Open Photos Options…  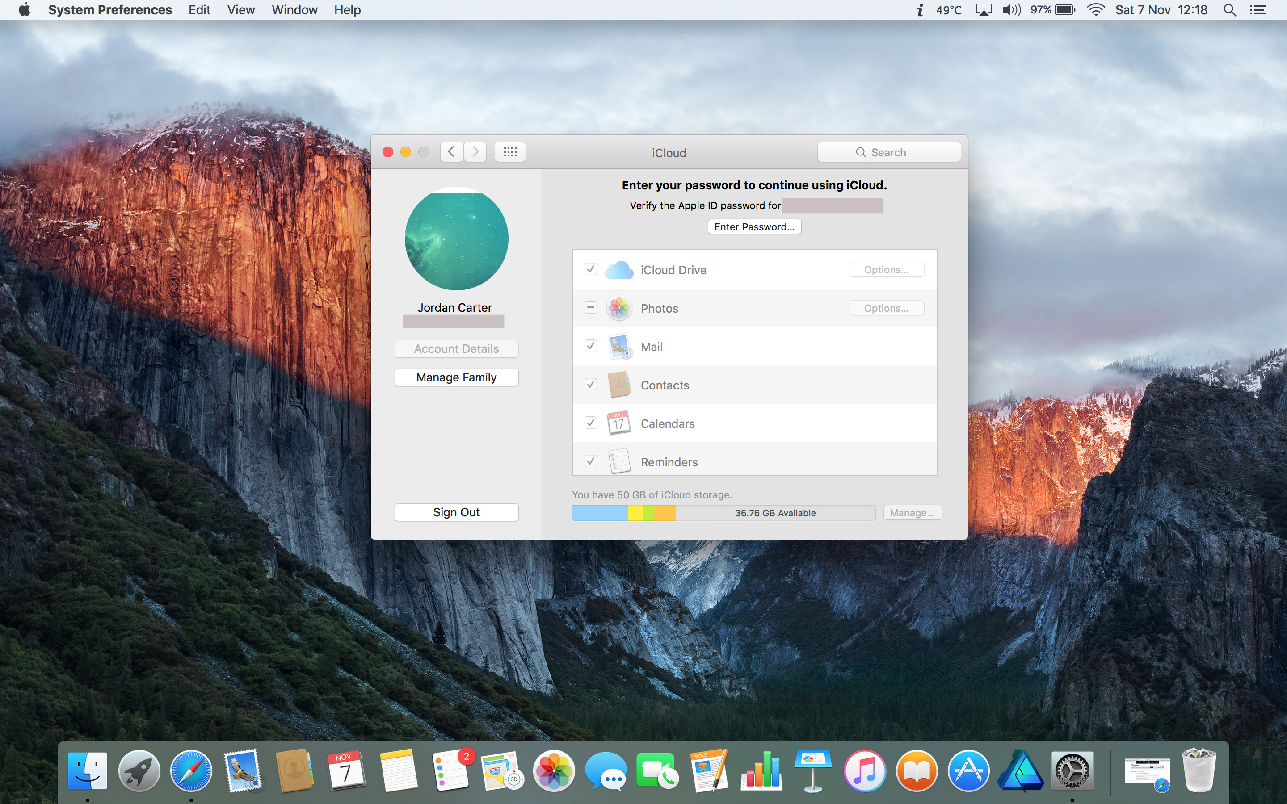[x=887, y=308]
